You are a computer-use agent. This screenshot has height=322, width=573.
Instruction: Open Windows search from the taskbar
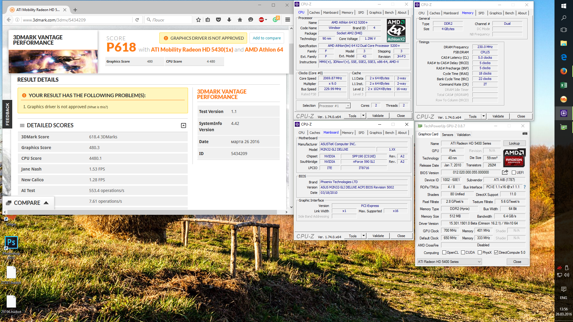coord(564,18)
